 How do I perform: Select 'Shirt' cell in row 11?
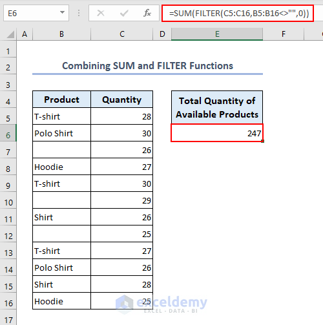(61, 217)
